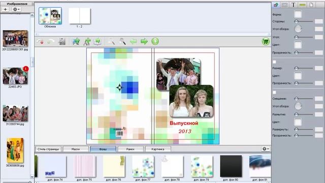Click the redo arrow in the toolbar
Viewport: 325px width, 183px height.
[51, 42]
